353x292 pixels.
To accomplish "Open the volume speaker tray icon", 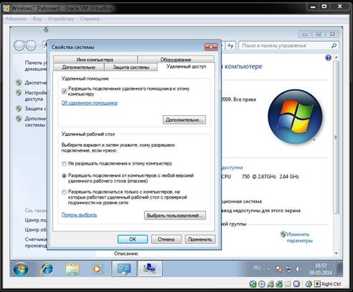I will tap(298, 269).
